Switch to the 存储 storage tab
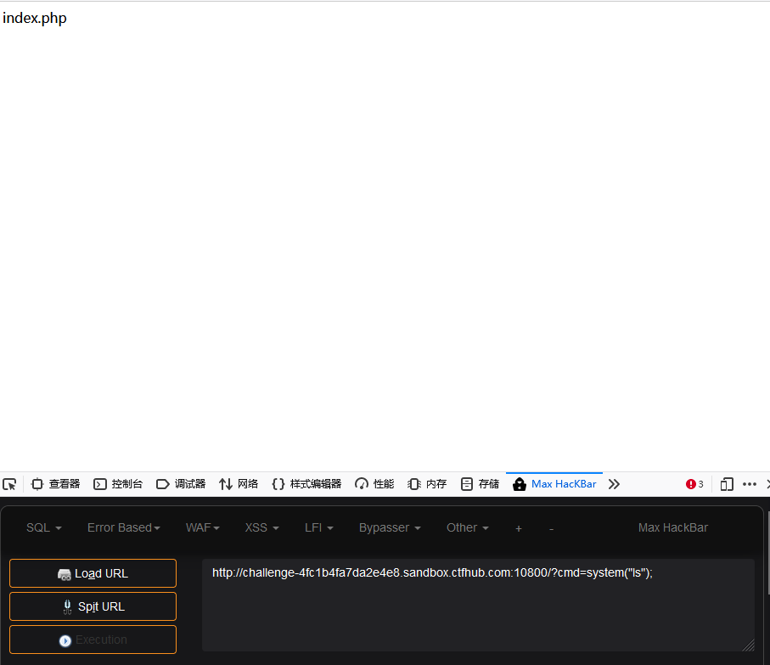 tap(480, 484)
